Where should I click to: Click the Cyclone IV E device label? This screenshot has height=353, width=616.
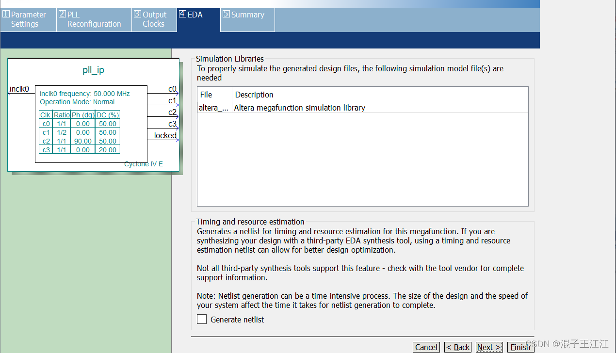click(x=144, y=164)
